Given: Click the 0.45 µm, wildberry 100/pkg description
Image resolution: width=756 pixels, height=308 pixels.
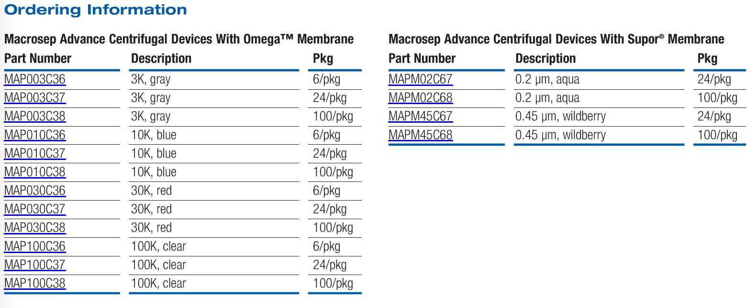Looking at the screenshot, I should click(560, 135).
